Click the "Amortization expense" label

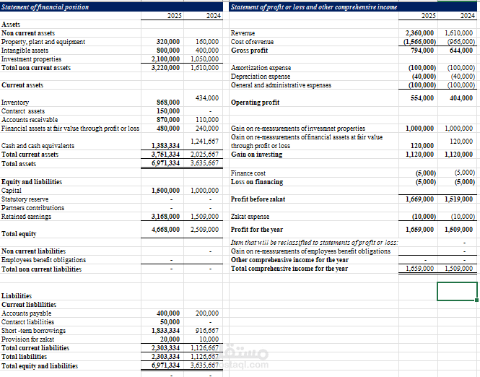click(261, 68)
